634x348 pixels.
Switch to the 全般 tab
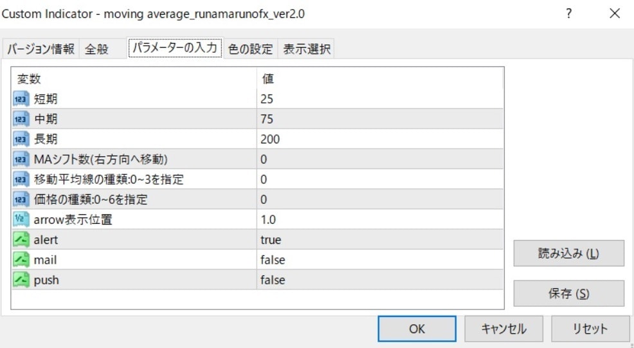point(103,49)
